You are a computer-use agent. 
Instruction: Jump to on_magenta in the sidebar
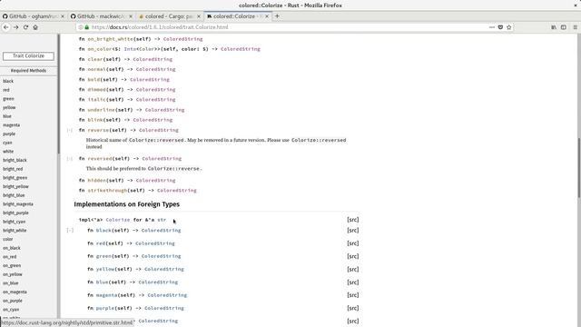coord(15,292)
